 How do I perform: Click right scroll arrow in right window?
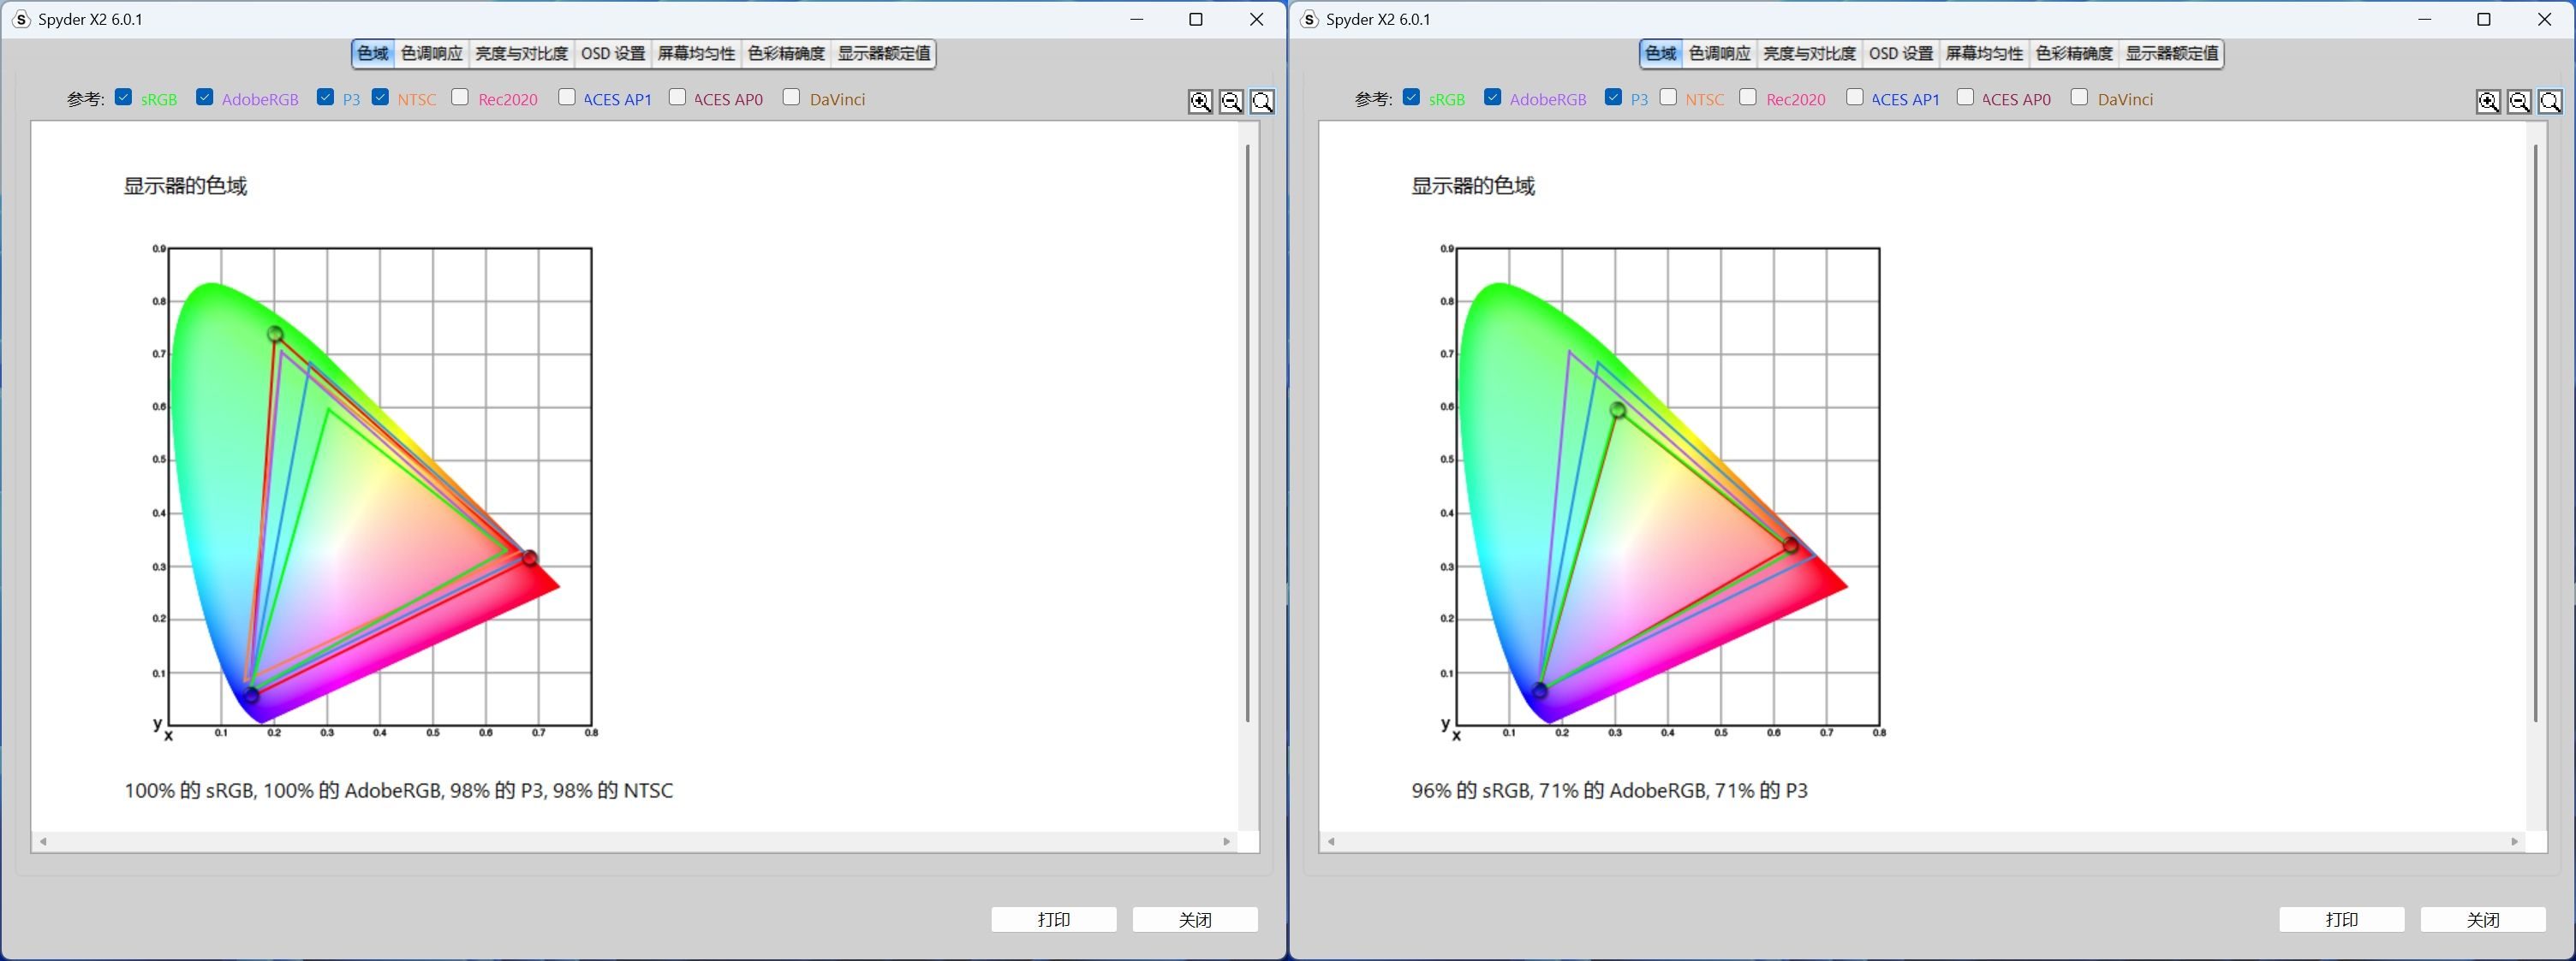click(2514, 842)
